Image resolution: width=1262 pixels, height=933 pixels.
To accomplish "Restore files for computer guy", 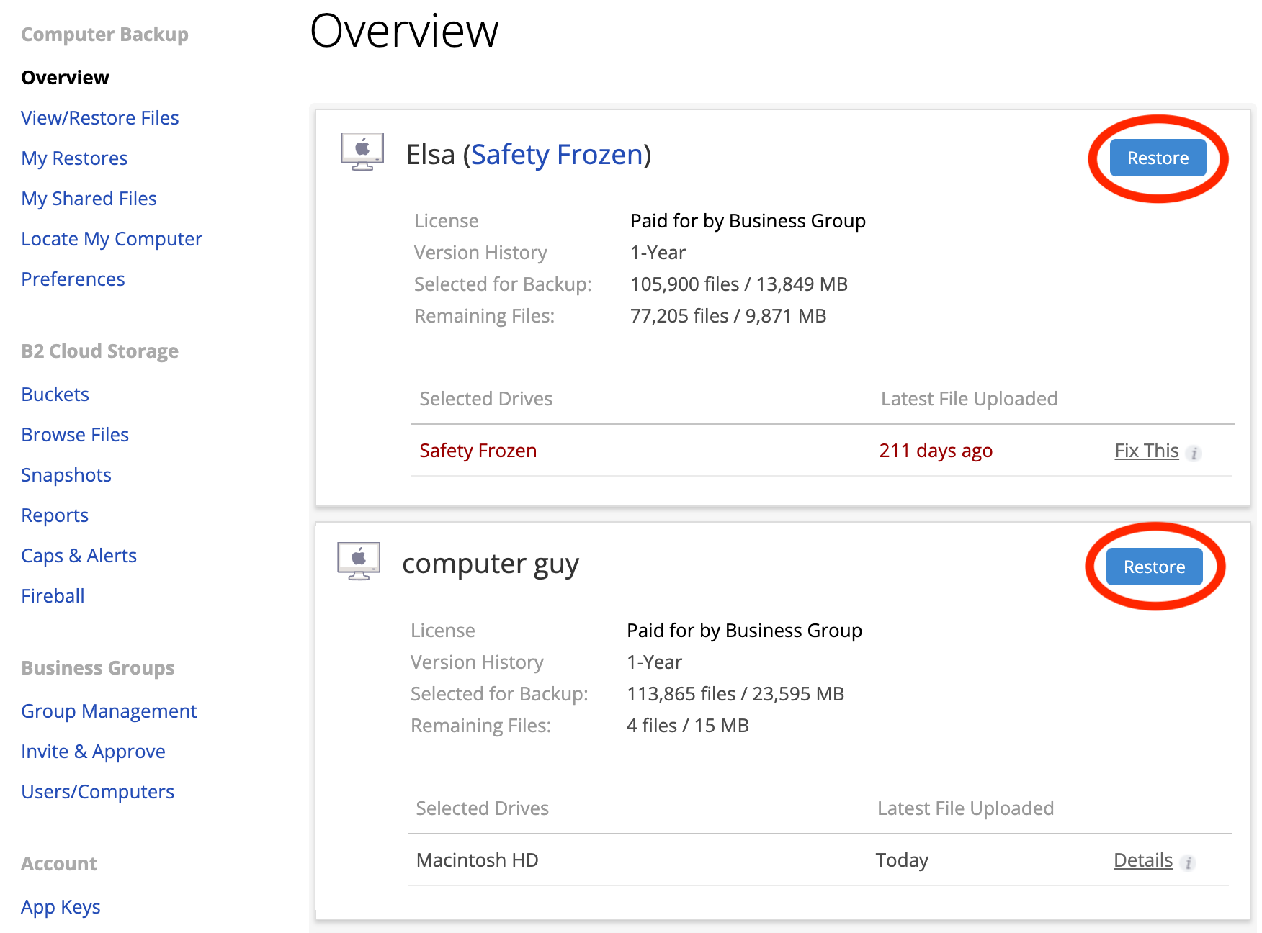I will point(1154,567).
